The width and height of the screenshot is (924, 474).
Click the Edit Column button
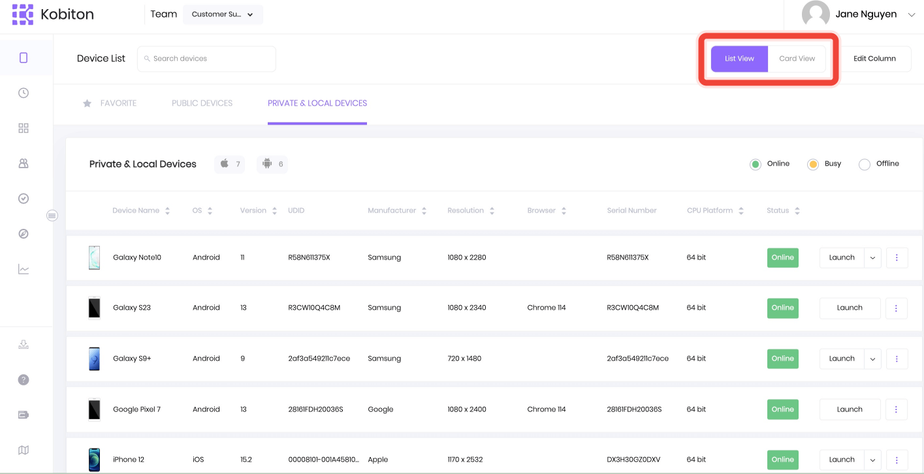coord(874,59)
